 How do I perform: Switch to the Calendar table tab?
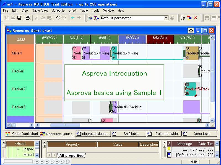[x=164, y=134]
